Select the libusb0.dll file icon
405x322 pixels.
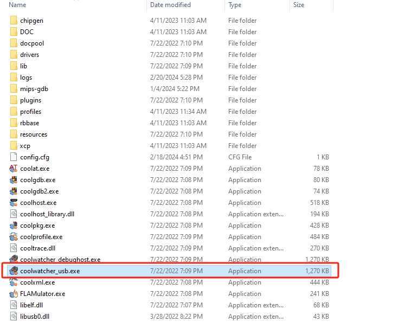tap(14, 317)
